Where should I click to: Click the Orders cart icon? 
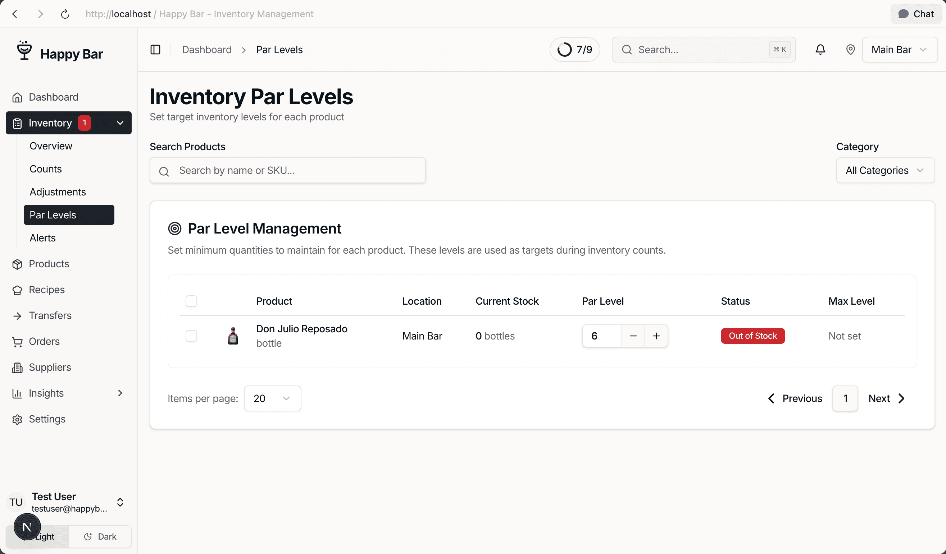coord(17,341)
